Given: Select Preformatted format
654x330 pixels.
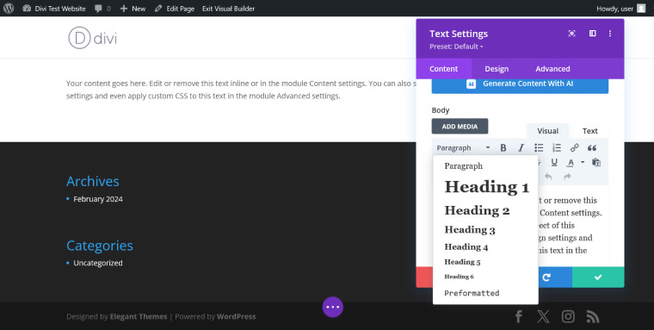Looking at the screenshot, I should point(485,293).
